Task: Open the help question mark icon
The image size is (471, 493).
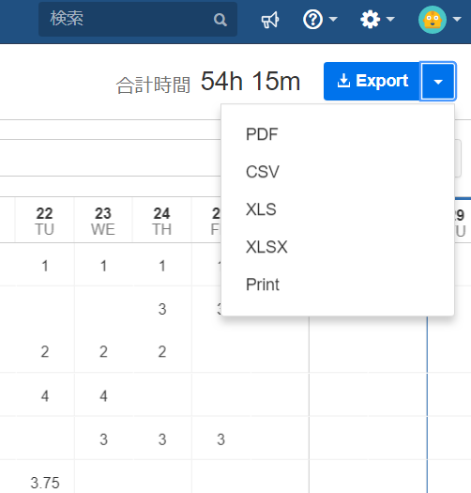Action: (312, 20)
